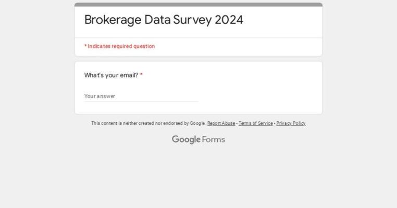Click the "Indicates required question" text
The image size is (397, 208).
121,46
